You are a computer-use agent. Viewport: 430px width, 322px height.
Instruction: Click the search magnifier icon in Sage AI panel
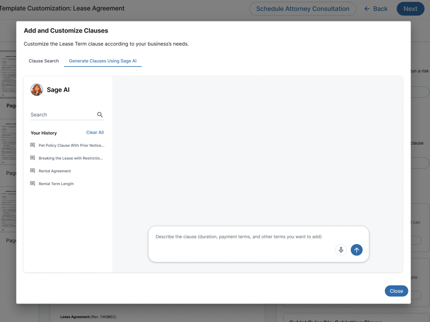click(x=100, y=115)
